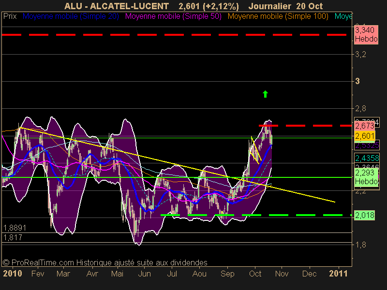Click the green '2,293 Hebdo' support label
The height and width of the screenshot is (290, 387).
click(367, 177)
